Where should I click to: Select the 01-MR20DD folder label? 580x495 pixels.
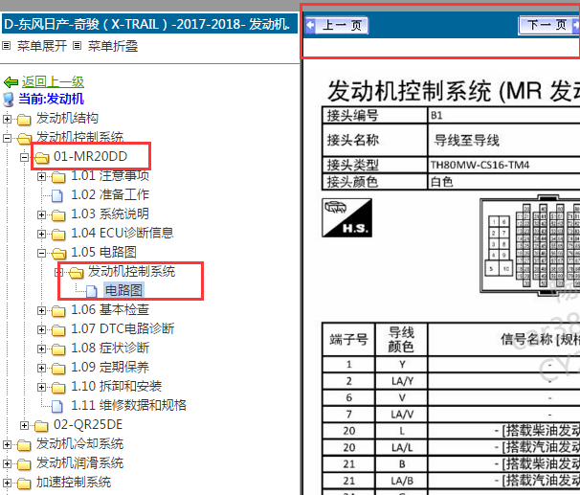90,156
